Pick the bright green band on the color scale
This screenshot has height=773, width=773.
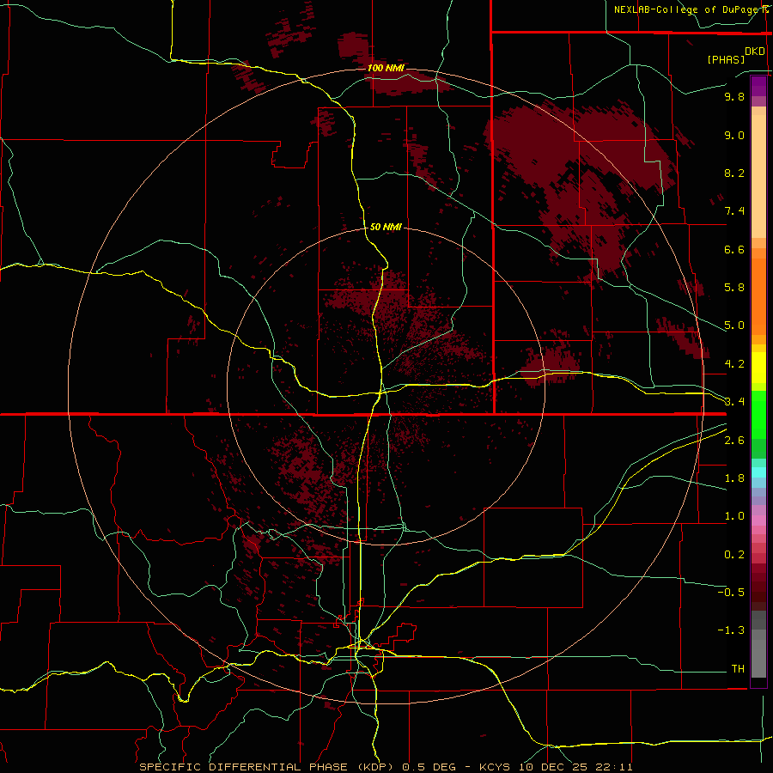click(758, 414)
